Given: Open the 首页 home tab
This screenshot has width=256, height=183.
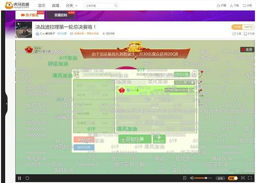Looking at the screenshot, I should tap(42, 6).
